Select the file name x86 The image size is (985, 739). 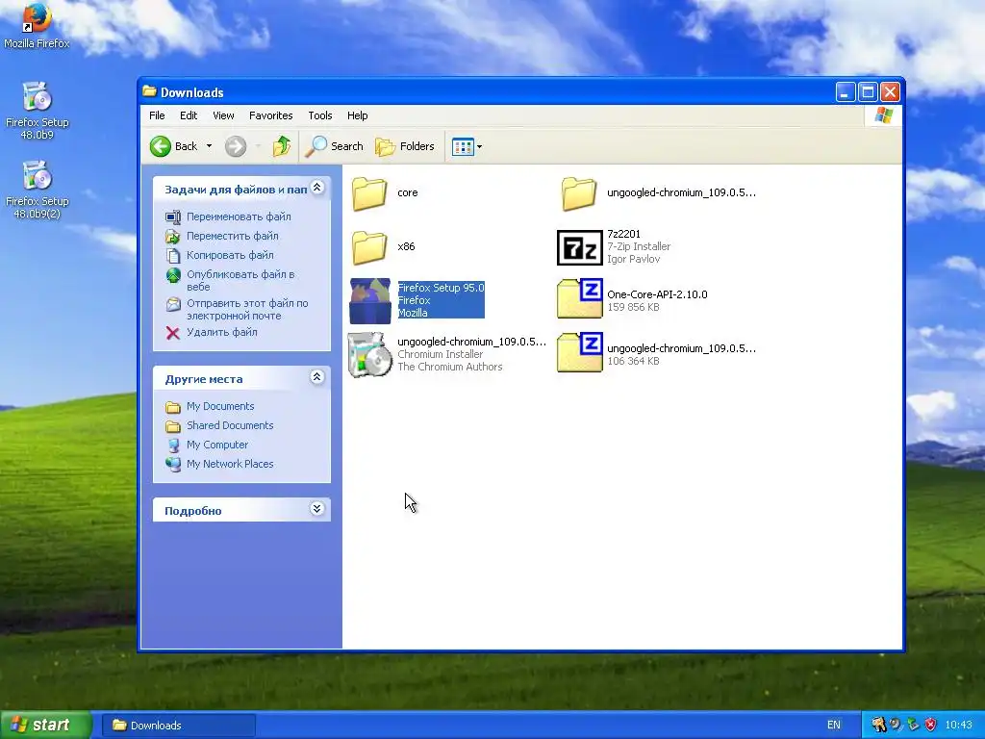(406, 246)
